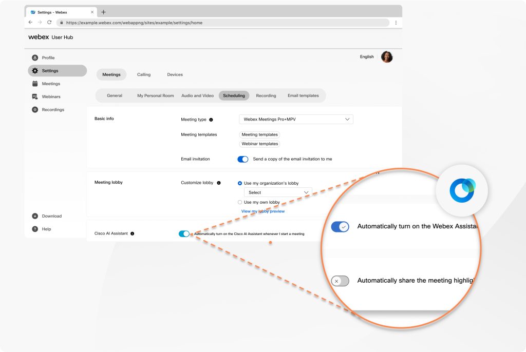Open the Meeting type dropdown

pos(296,119)
